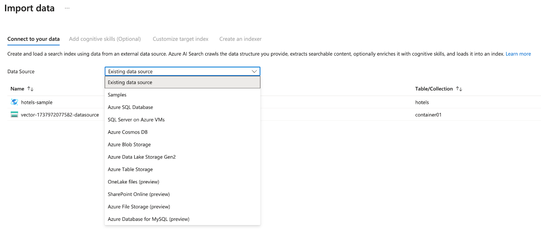The width and height of the screenshot is (541, 232).
Task: Switch to Add cognitive skills tab
Action: (105, 39)
